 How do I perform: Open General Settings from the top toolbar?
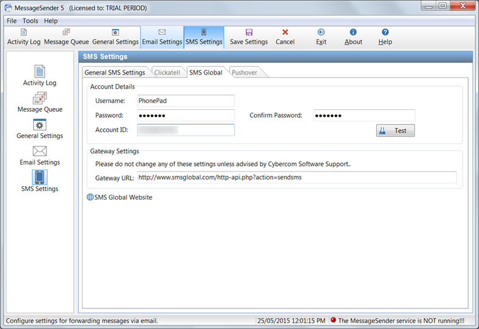(115, 37)
